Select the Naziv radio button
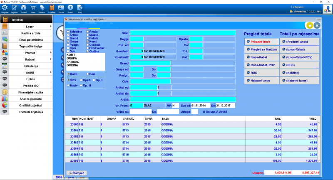333x180 pixels. click(x=68, y=85)
